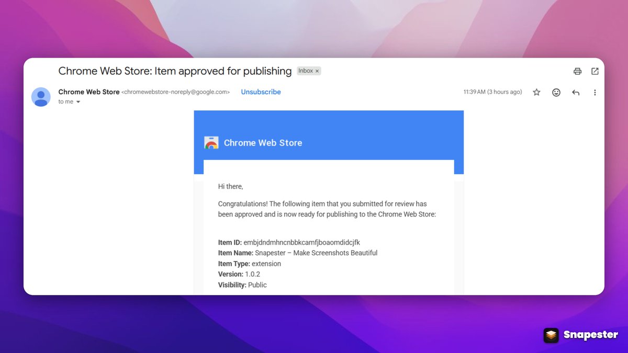Viewport: 628px width, 353px height.
Task: Click the Version 1.0.2 line
Action: pyautogui.click(x=239, y=274)
